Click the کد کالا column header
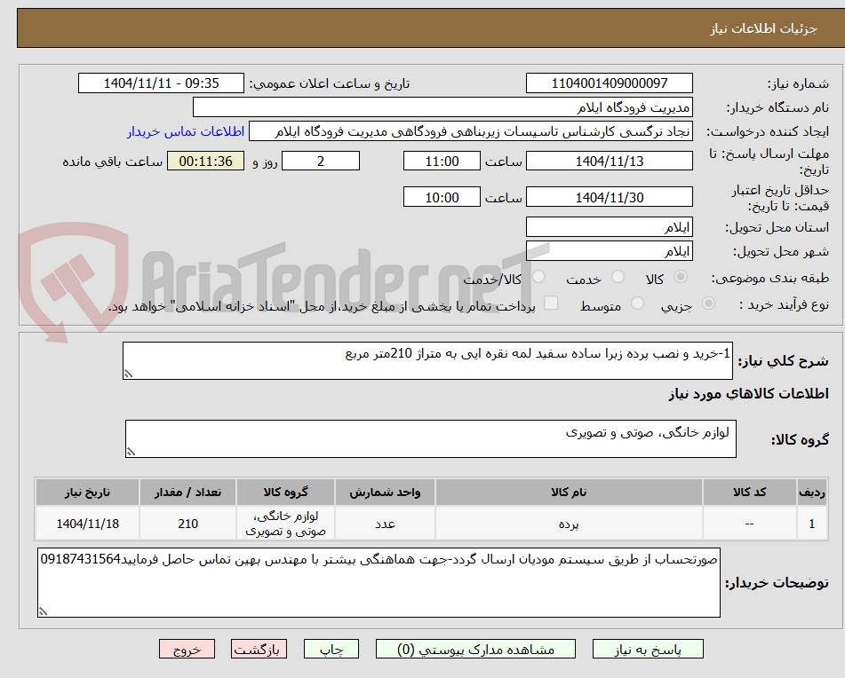Viewport: 845px width, 678px height. point(749,492)
